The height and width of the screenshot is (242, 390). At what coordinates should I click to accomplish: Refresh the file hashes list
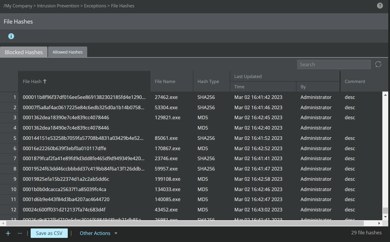click(x=378, y=64)
